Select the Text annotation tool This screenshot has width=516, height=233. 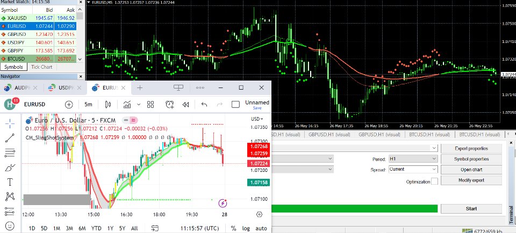click(10, 182)
